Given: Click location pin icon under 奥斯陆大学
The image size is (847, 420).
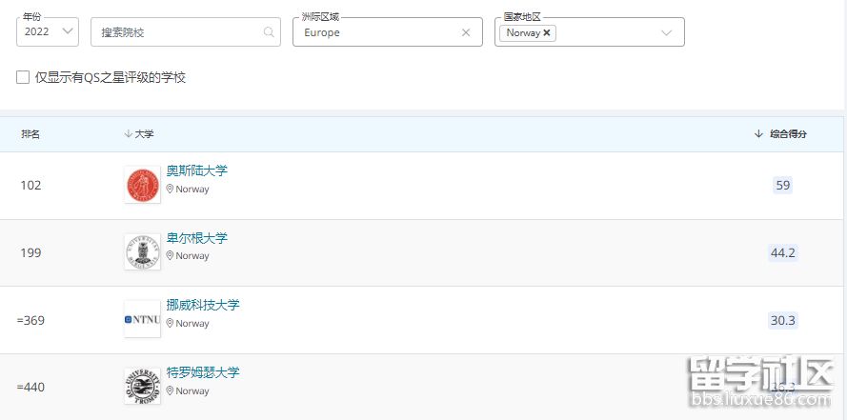Looking at the screenshot, I should point(171,190).
